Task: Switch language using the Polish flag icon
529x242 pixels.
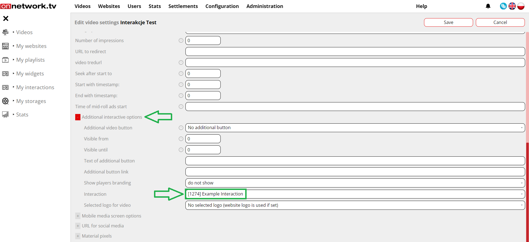Action: click(521, 6)
